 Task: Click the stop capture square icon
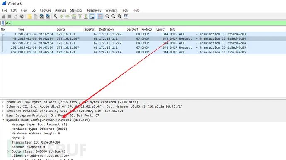[x=10, y=16]
